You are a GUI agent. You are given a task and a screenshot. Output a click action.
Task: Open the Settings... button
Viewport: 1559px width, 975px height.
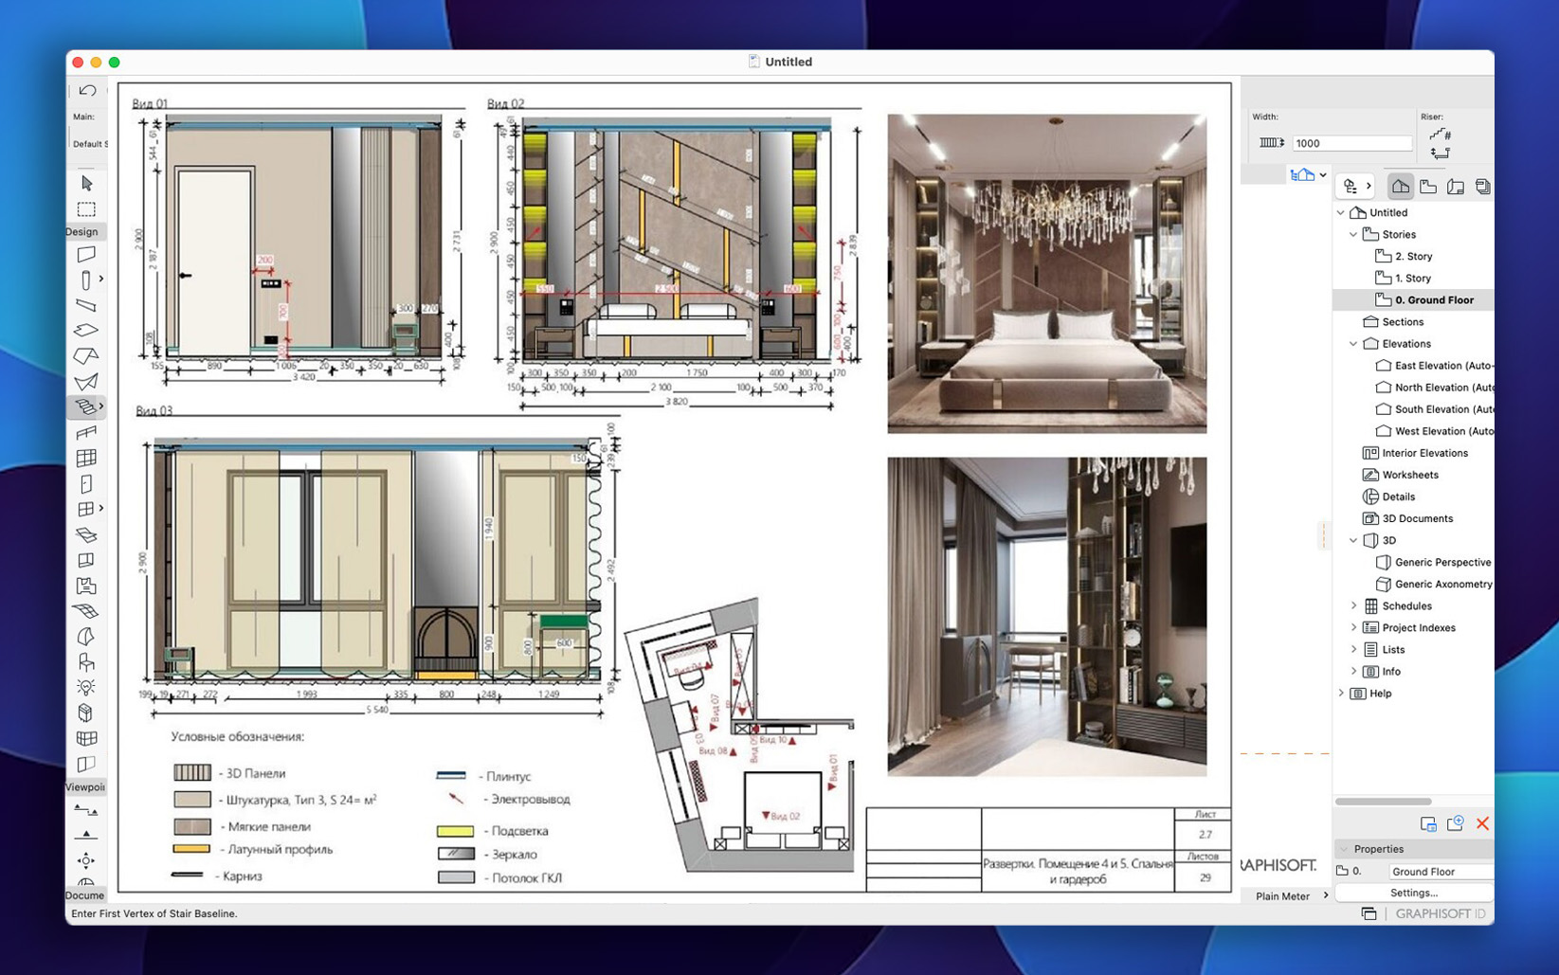coord(1413,893)
